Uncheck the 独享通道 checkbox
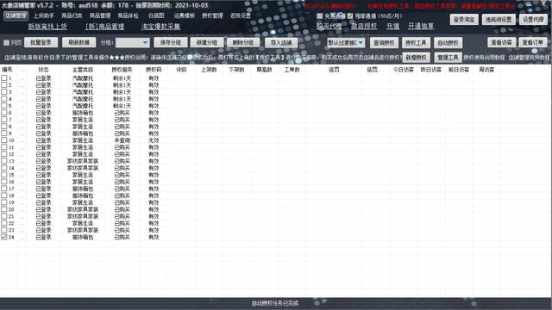Image resolution: width=552 pixels, height=310 pixels. 350,16
